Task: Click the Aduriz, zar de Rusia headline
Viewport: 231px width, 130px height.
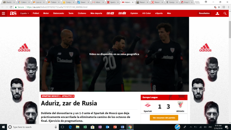Action: (69, 103)
